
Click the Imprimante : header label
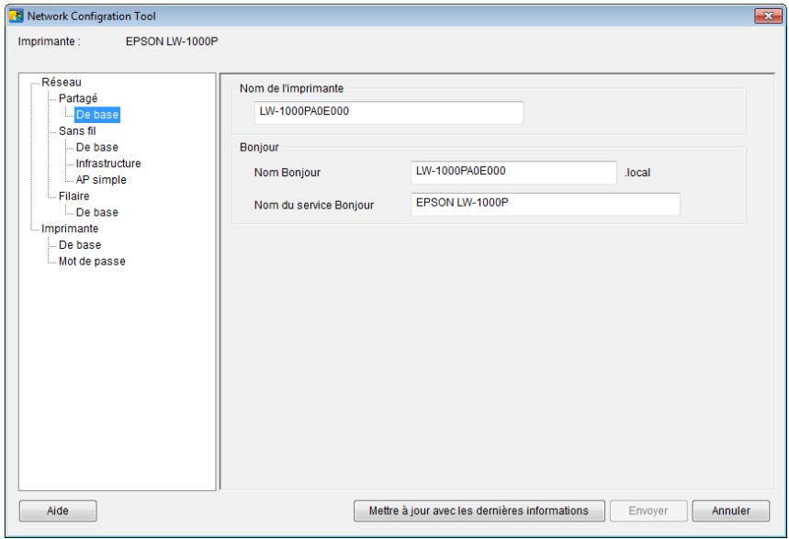[50, 41]
